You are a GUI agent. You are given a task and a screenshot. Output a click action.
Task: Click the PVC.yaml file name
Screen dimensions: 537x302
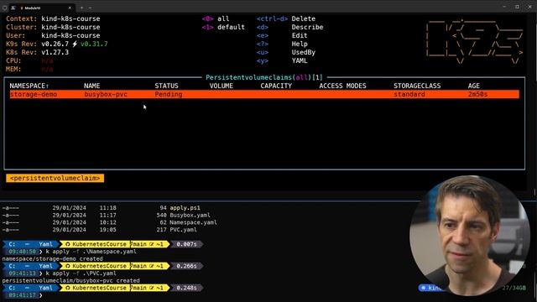coord(183,230)
